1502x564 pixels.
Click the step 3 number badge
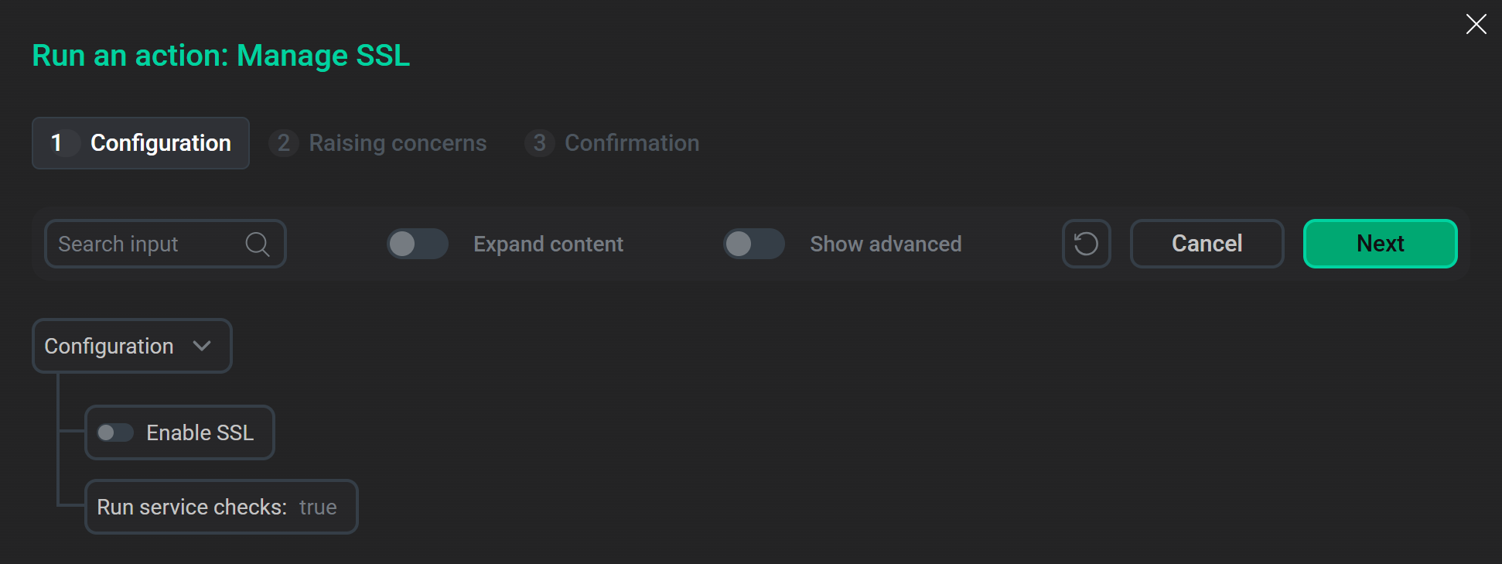539,143
